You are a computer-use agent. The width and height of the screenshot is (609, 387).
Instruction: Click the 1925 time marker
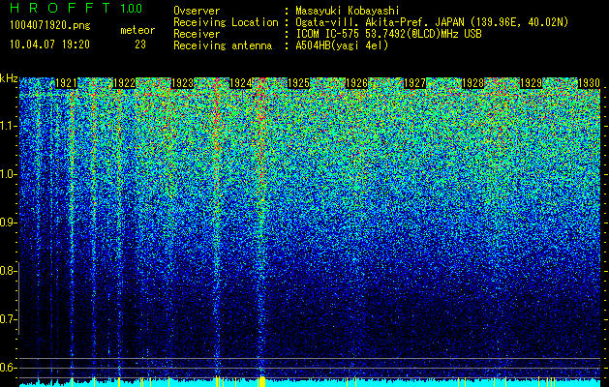coord(298,83)
